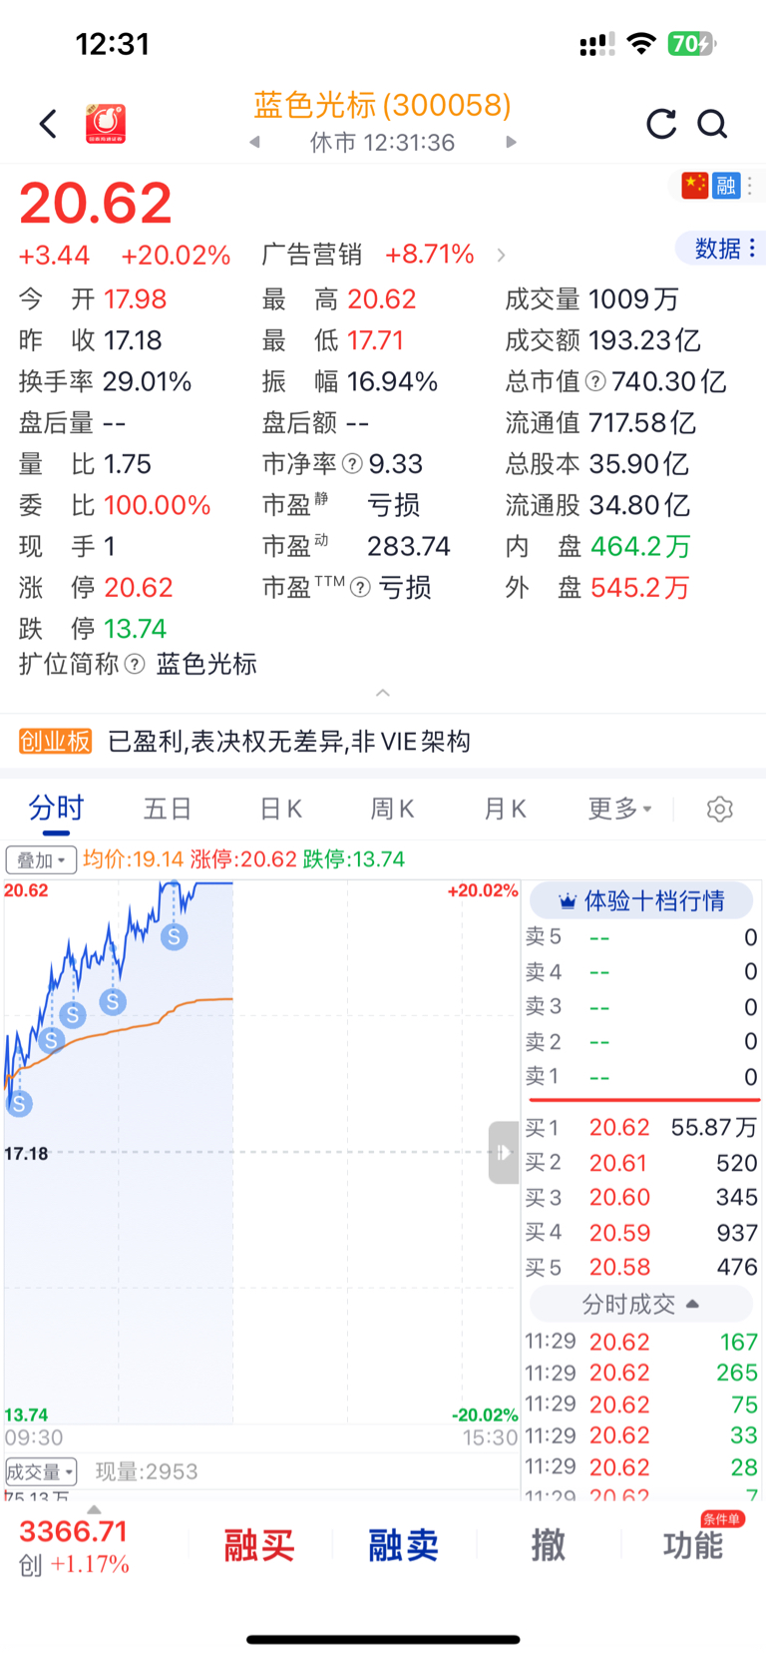This screenshot has width=766, height=1659.
Task: Tap the crown icon in 体验十档行情
Action: point(568,901)
